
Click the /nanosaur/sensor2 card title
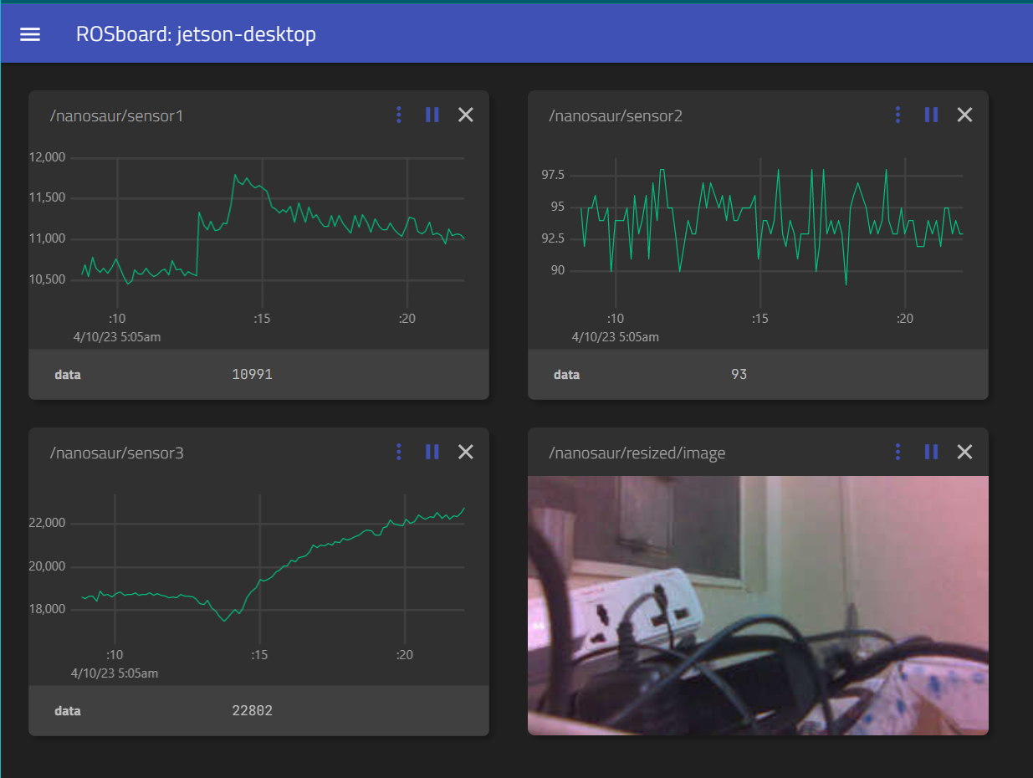(x=616, y=115)
